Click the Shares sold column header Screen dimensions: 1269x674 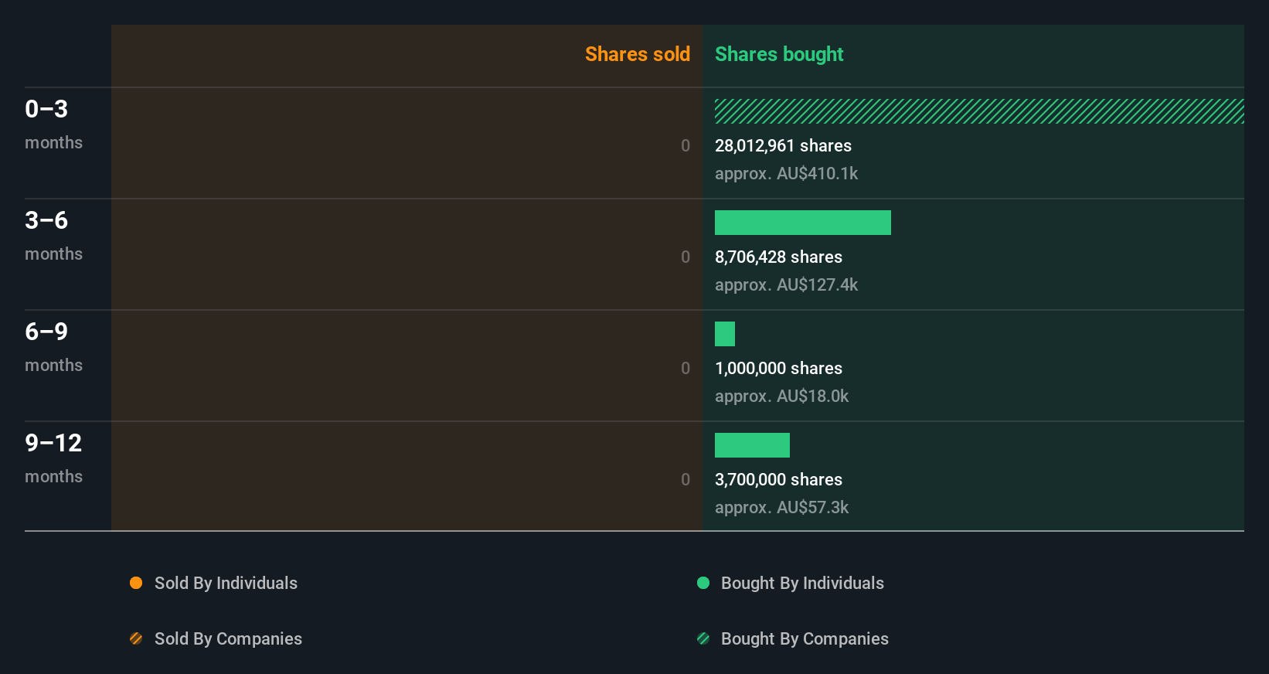coord(638,54)
